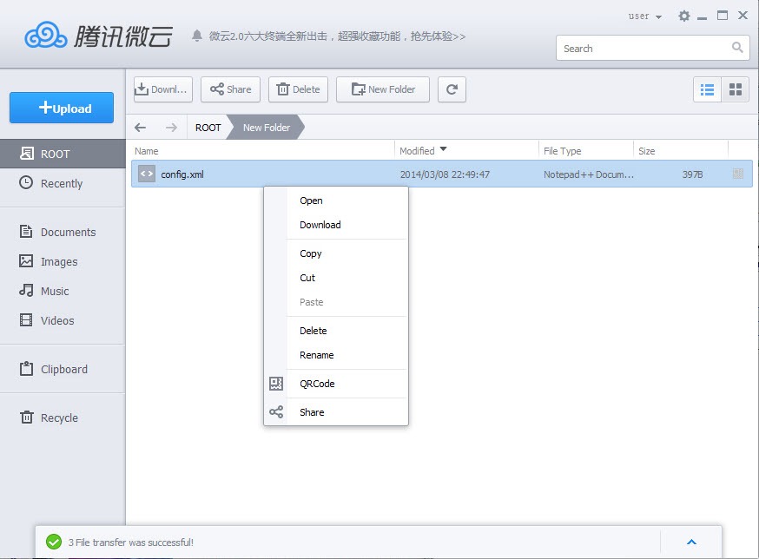Image resolution: width=759 pixels, height=559 pixels.
Task: Click the 397B size cell
Action: [692, 174]
